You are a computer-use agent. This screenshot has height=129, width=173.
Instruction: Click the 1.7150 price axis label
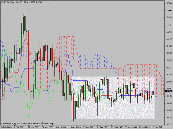[169, 46]
